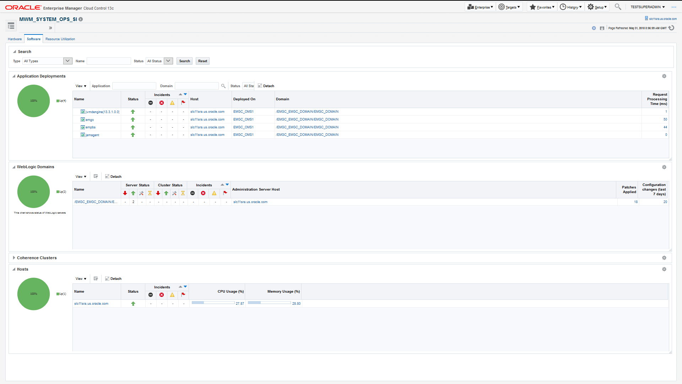Image resolution: width=682 pixels, height=384 pixels.
Task: Click the global search magnifier icon
Action: tap(618, 7)
